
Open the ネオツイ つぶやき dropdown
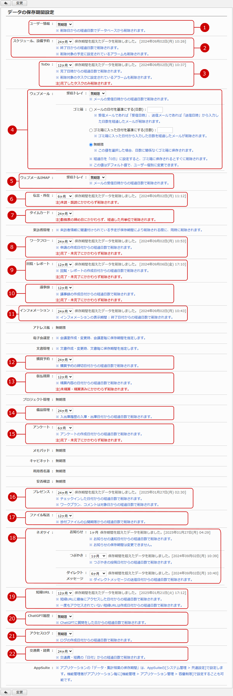(x=98, y=556)
